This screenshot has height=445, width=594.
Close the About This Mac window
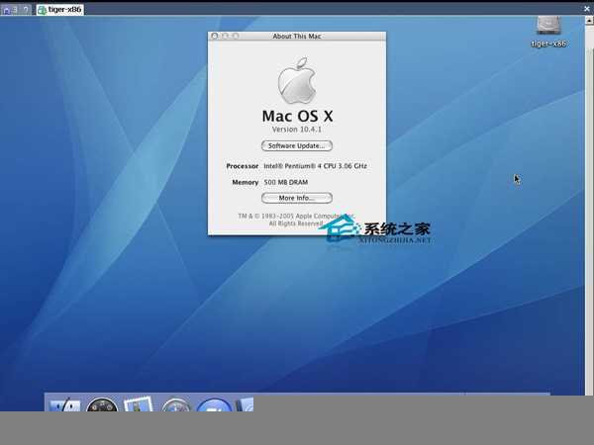pos(215,36)
